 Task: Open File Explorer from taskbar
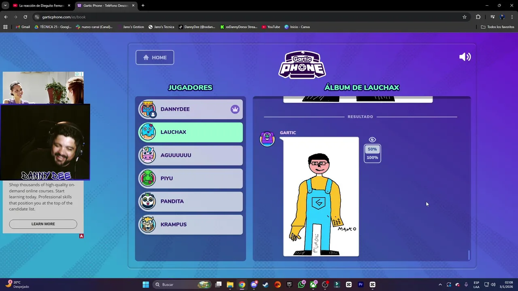tap(230, 285)
